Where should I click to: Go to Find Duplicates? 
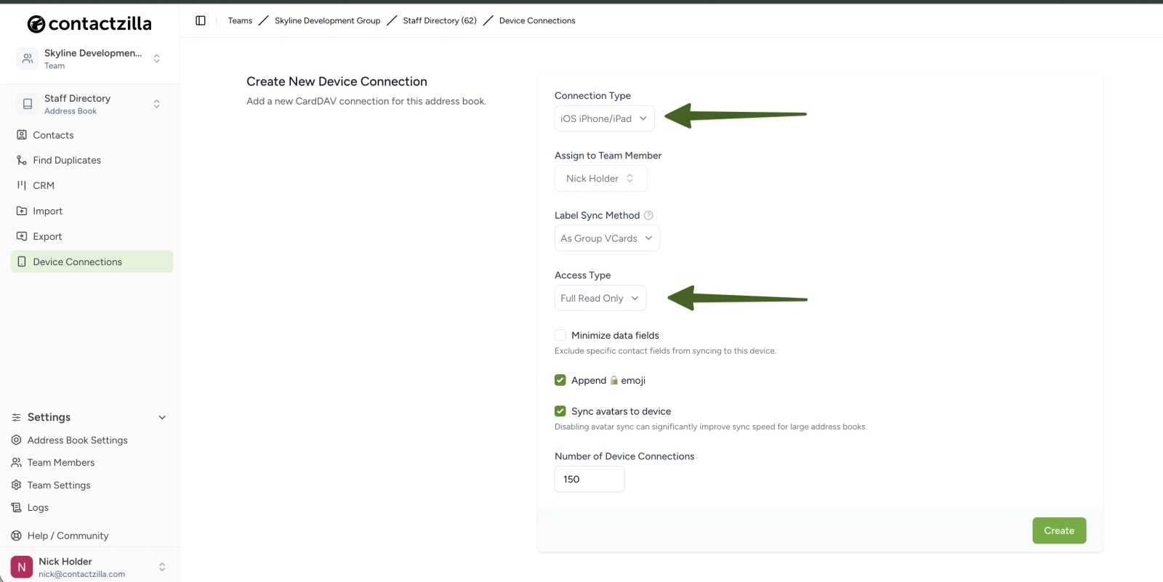pos(92,161)
